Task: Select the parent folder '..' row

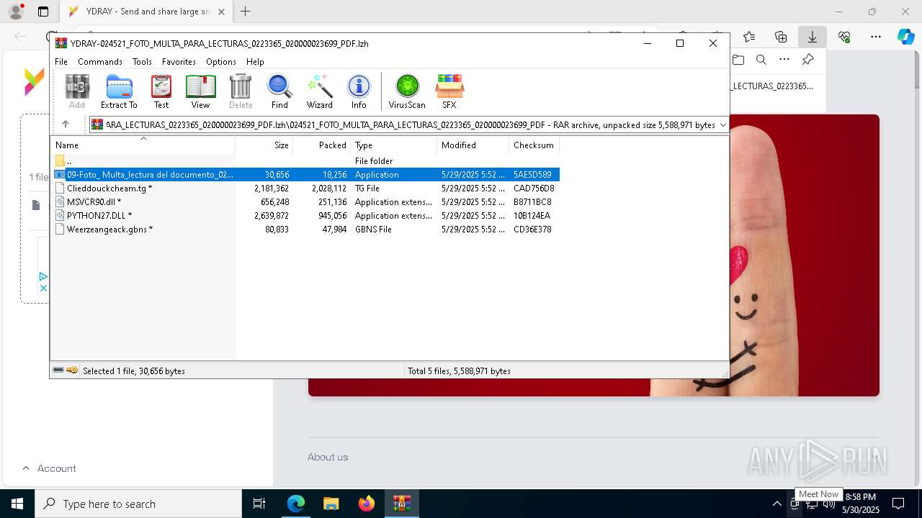Action: click(x=305, y=161)
